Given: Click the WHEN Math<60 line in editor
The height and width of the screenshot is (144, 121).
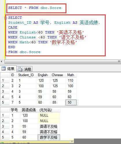Looking at the screenshot, I should [x=42, y=42].
